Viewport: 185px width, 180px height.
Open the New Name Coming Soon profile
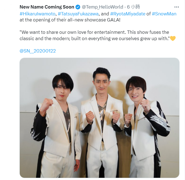[x=47, y=7]
